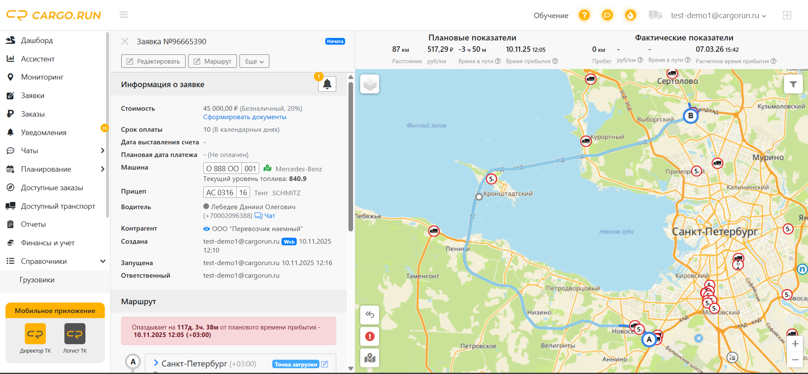Expand the Чаты submenu arrow
Image resolution: width=808 pixels, height=374 pixels.
[x=102, y=151]
